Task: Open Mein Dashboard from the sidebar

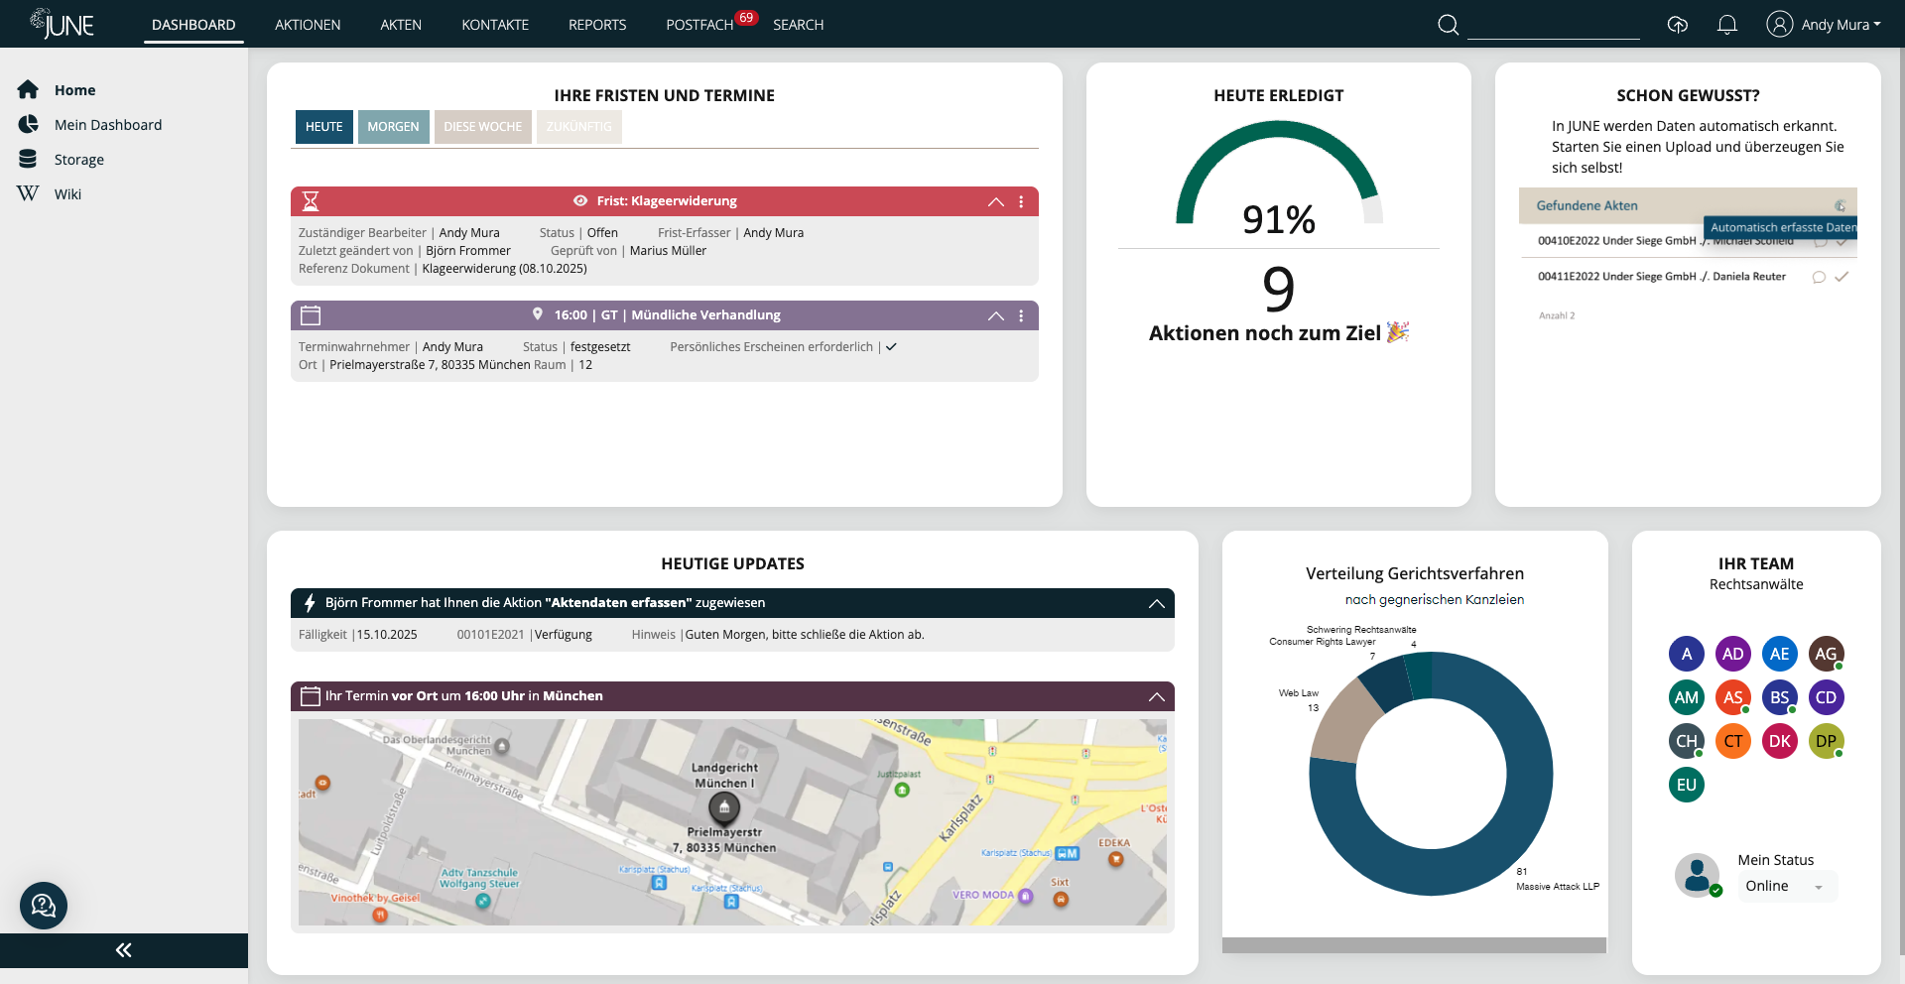Action: (109, 124)
